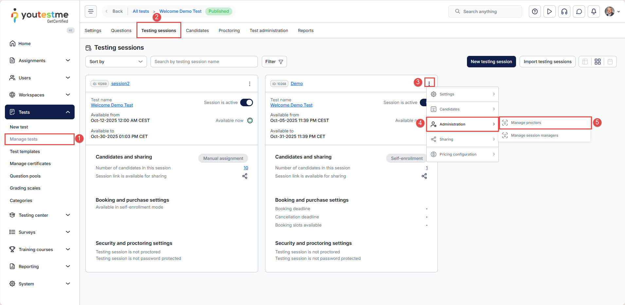Open notifications bell icon
625x305 pixels.
[594, 11]
